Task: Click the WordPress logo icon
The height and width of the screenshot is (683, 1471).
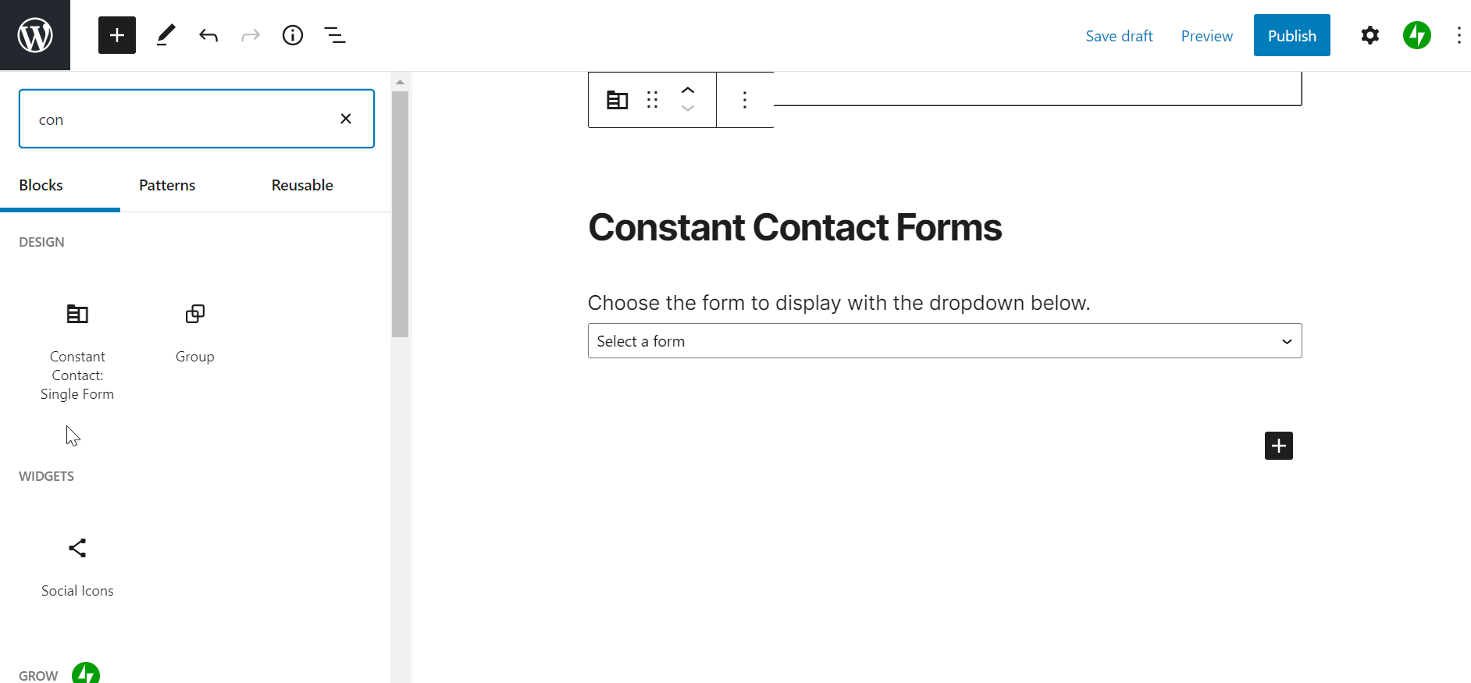Action: (35, 34)
